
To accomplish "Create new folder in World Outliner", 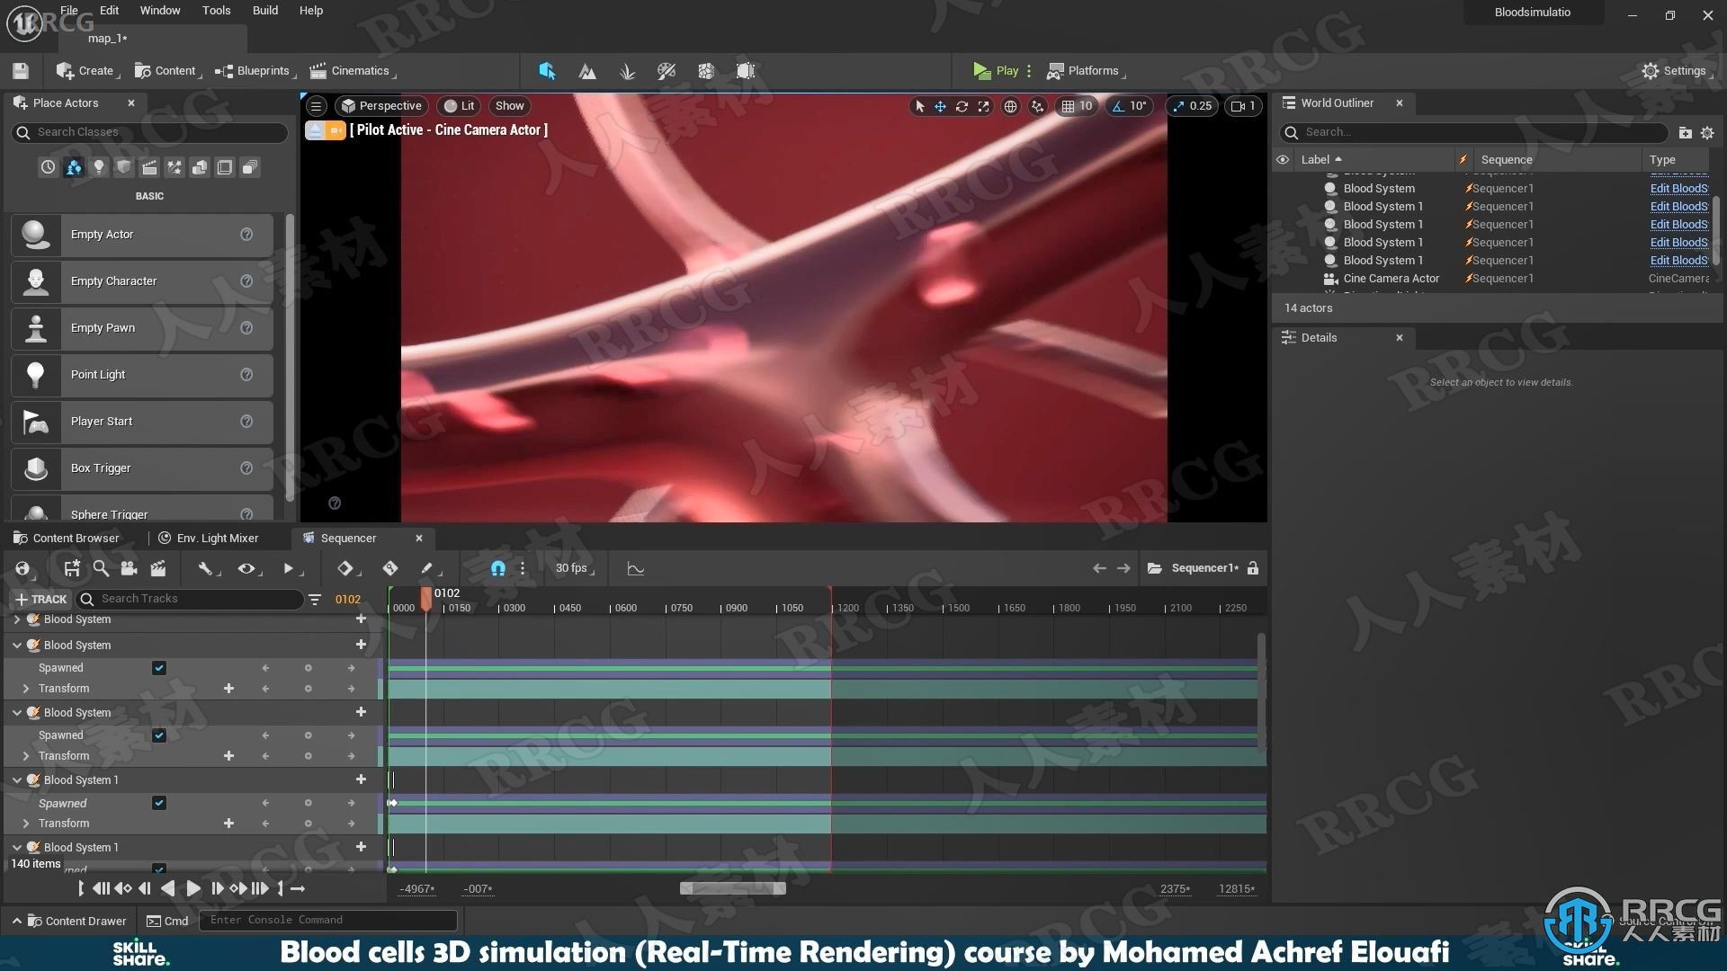I will point(1685,132).
